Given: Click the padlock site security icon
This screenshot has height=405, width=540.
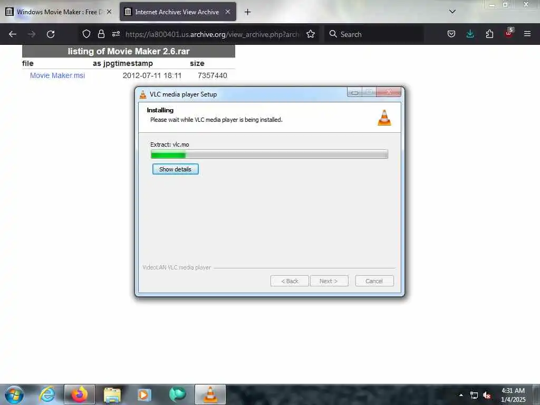Looking at the screenshot, I should click(101, 34).
